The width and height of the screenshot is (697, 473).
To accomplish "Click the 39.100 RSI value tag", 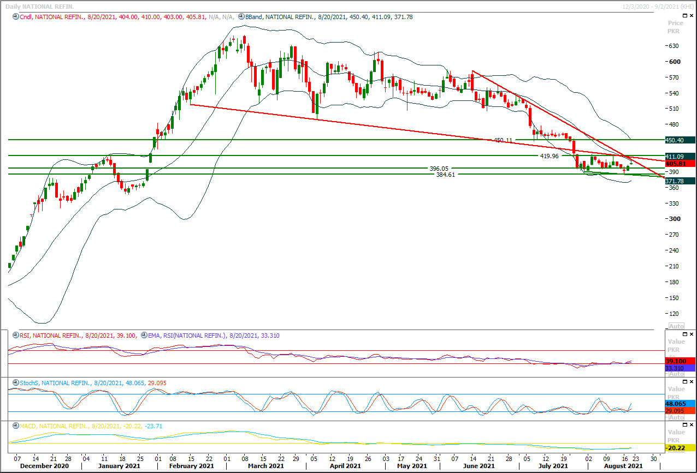I will 680,361.
